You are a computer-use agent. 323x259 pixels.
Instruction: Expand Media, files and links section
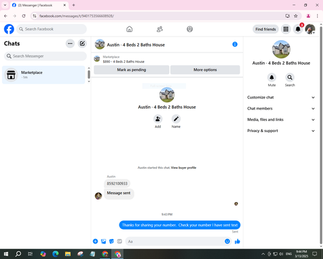(281, 120)
